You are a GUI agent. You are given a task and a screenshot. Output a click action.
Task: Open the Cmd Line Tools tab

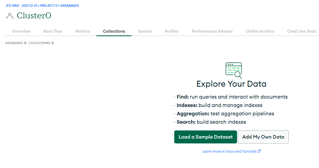click(302, 31)
